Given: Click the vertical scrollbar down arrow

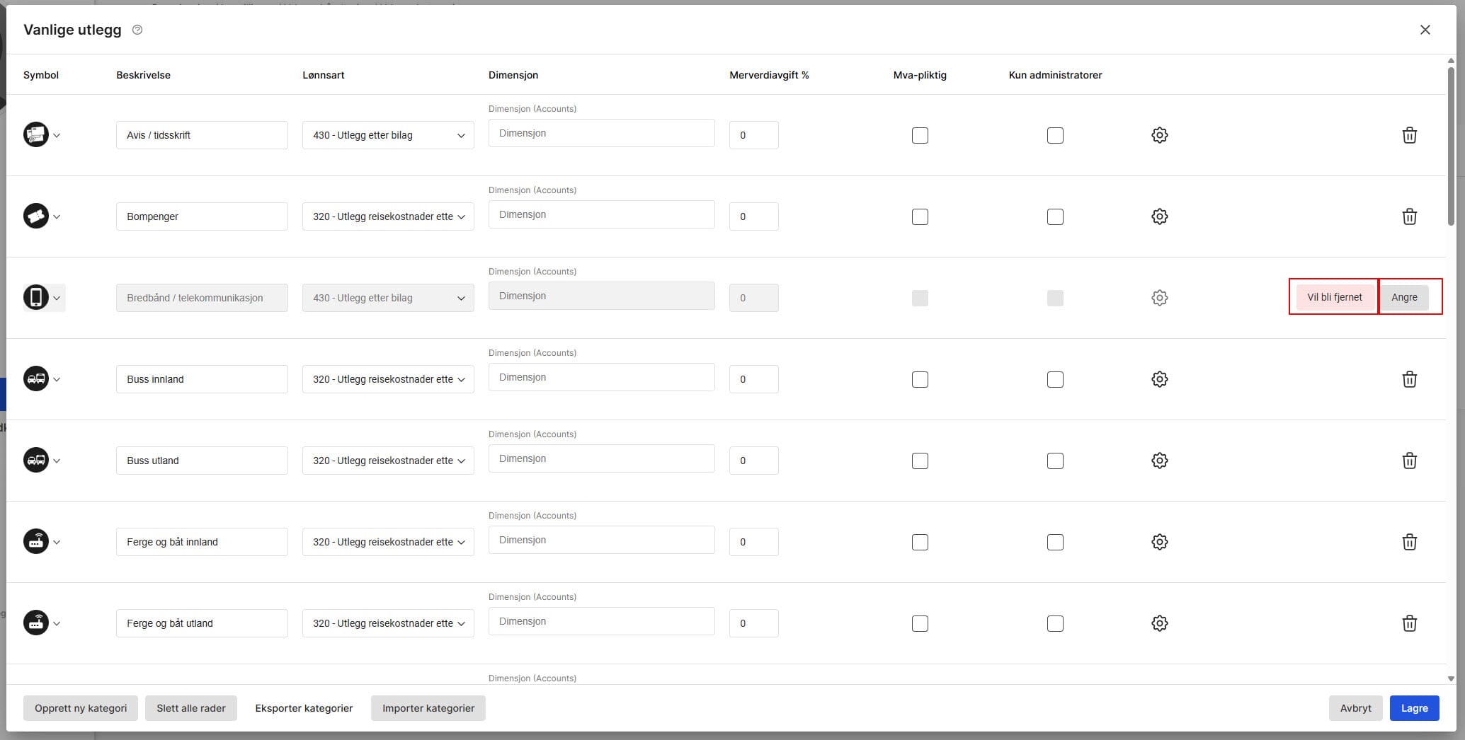Looking at the screenshot, I should tap(1451, 678).
